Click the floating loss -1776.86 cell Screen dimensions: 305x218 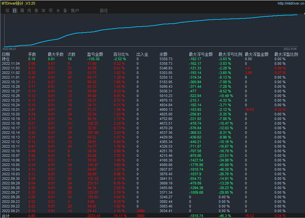click(196, 165)
